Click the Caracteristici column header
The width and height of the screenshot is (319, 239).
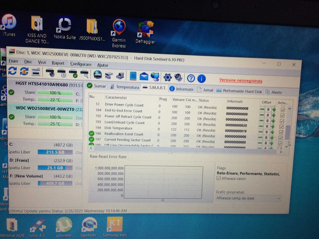116,98
